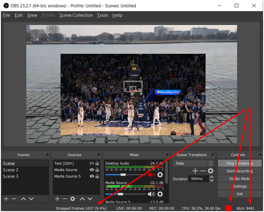Hide the Media Source 5 eye icon
The width and height of the screenshot is (264, 212).
coord(92,176)
